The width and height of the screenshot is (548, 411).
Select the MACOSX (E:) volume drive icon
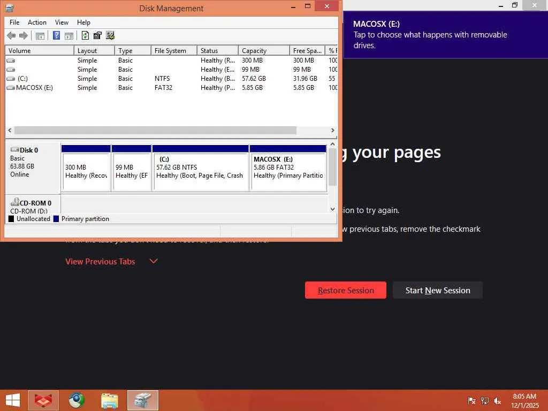tap(11, 87)
